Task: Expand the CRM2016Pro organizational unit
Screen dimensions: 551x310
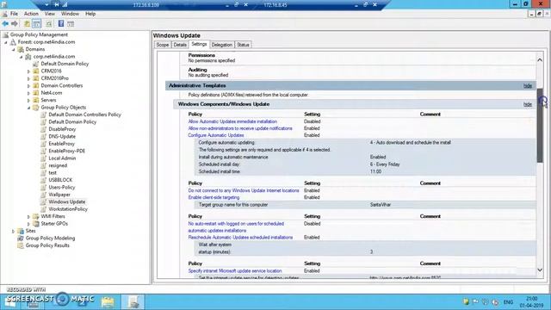Action: [x=28, y=78]
